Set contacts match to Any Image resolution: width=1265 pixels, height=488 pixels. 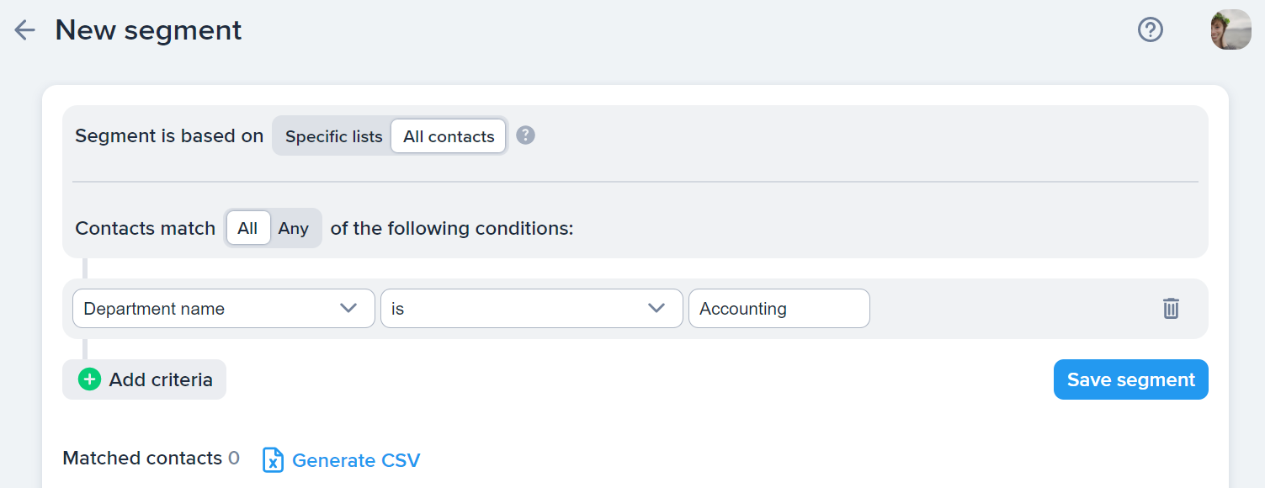pos(294,228)
